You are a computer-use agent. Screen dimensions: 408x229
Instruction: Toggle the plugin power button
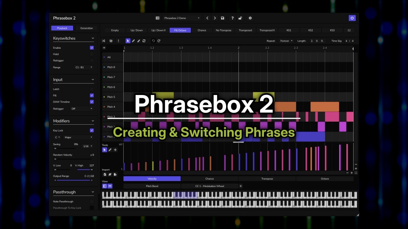point(352,18)
